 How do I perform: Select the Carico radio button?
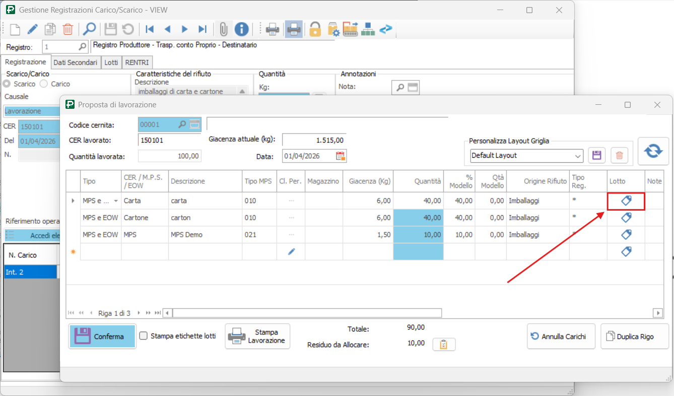click(44, 84)
